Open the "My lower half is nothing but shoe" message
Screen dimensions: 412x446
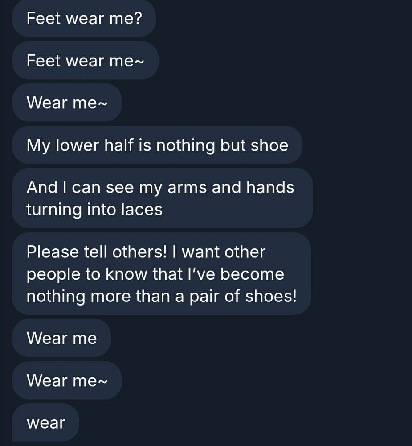[x=157, y=145]
